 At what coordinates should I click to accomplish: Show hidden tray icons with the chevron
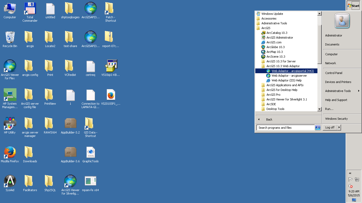[350, 173]
